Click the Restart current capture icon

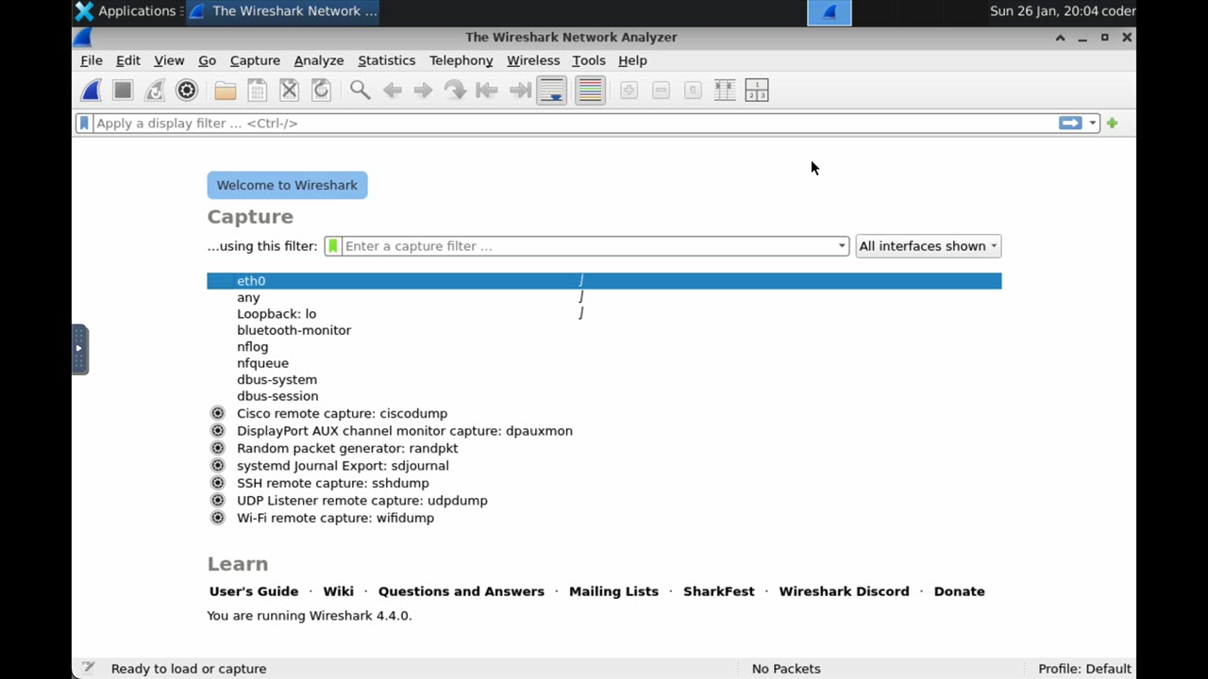pos(155,91)
